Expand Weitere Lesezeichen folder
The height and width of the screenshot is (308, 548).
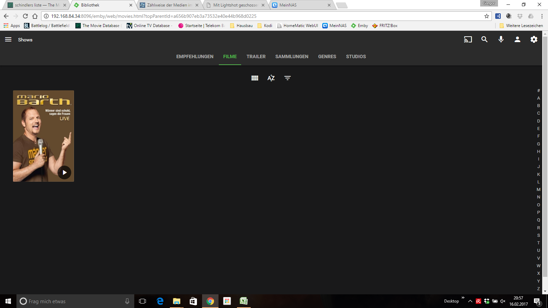pyautogui.click(x=521, y=26)
